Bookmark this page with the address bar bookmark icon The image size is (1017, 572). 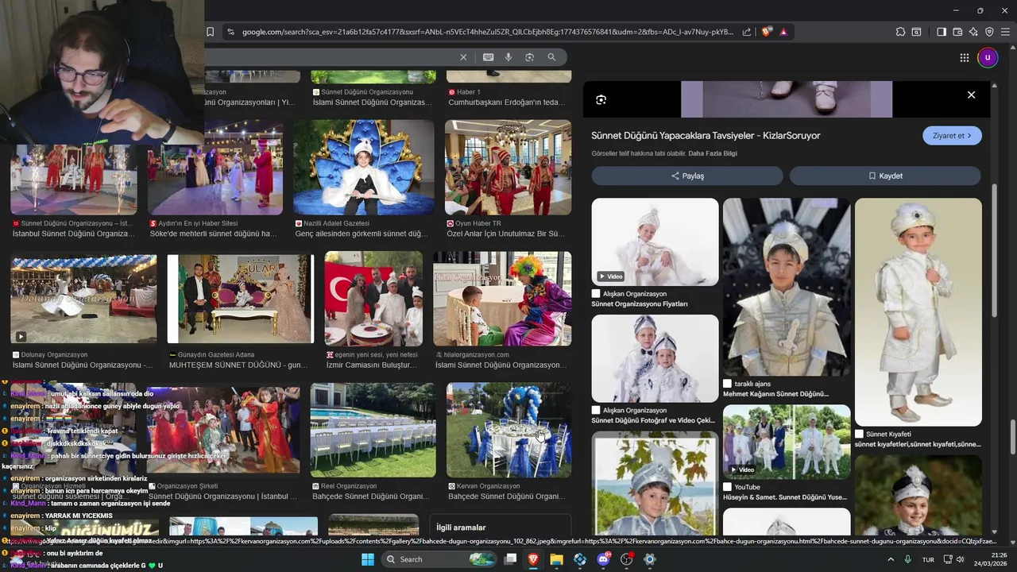[210, 32]
